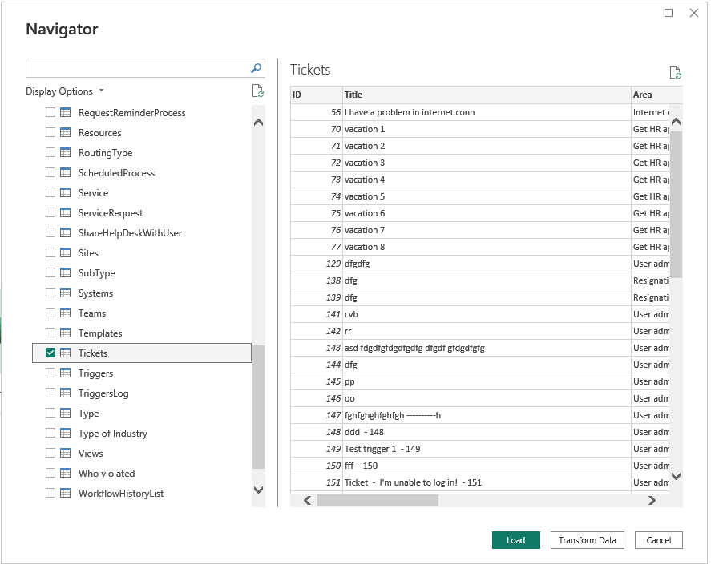
Task: Select the Type of Industry item
Action: click(x=112, y=434)
